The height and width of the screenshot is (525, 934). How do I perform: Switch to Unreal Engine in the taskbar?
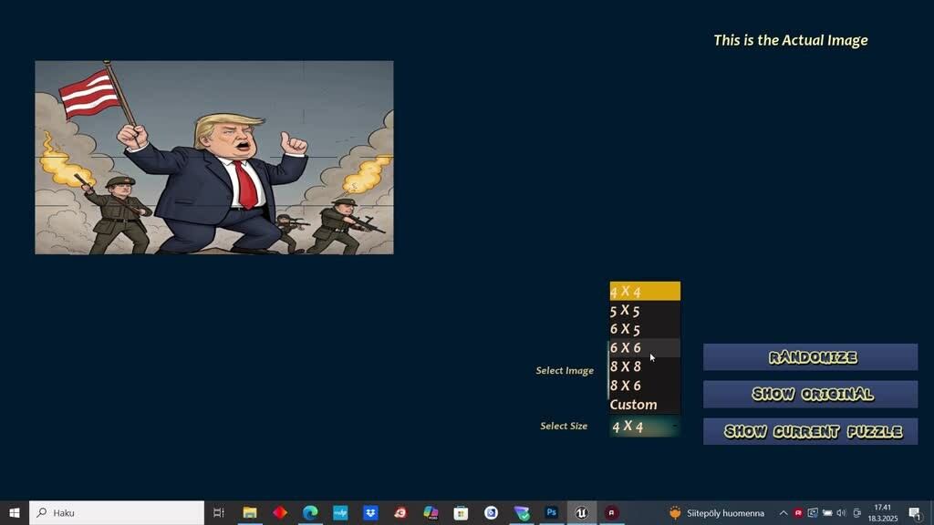point(581,513)
